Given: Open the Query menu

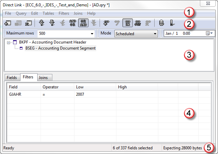Looking at the screenshot, I should (21, 13).
